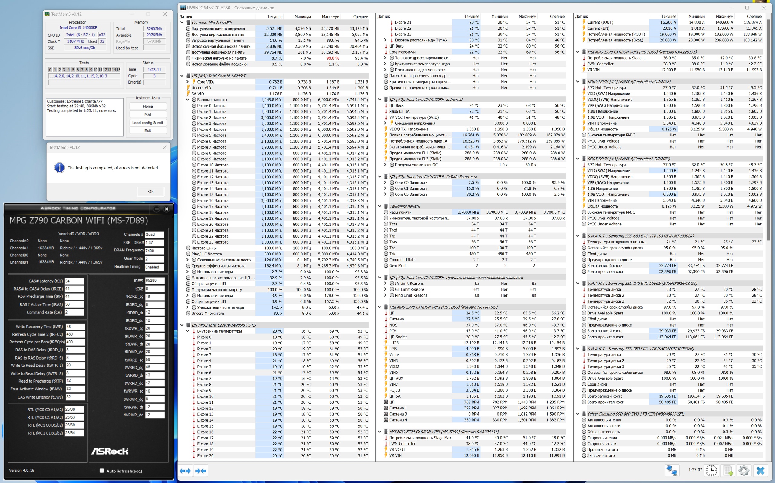The image size is (775, 483).
Task: Open HWiNFO sensor settings gear icon
Action: tap(744, 470)
